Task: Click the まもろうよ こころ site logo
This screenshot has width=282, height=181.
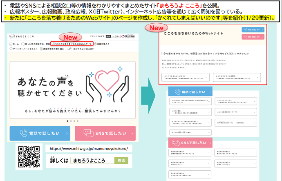Action: pyautogui.click(x=22, y=36)
